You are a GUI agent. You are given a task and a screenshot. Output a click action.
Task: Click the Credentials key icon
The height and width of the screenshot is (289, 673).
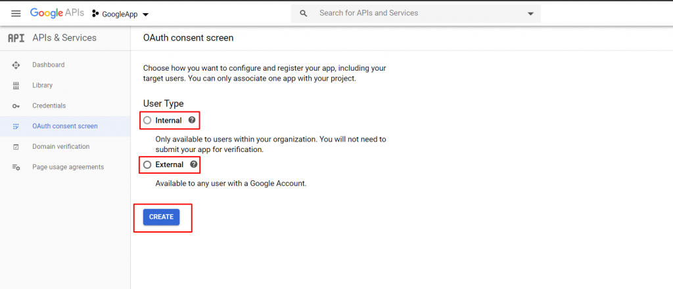16,106
